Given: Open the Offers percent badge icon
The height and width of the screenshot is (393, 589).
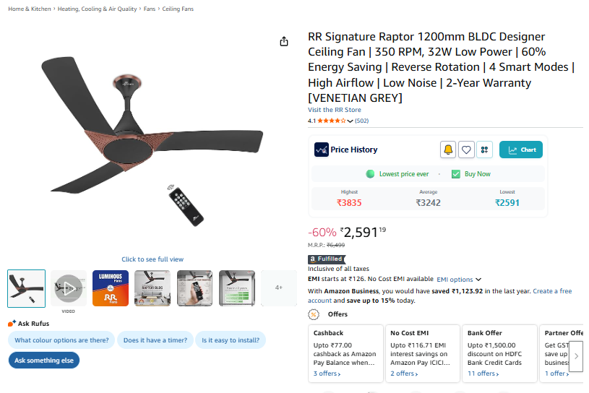Looking at the screenshot, I should [314, 314].
